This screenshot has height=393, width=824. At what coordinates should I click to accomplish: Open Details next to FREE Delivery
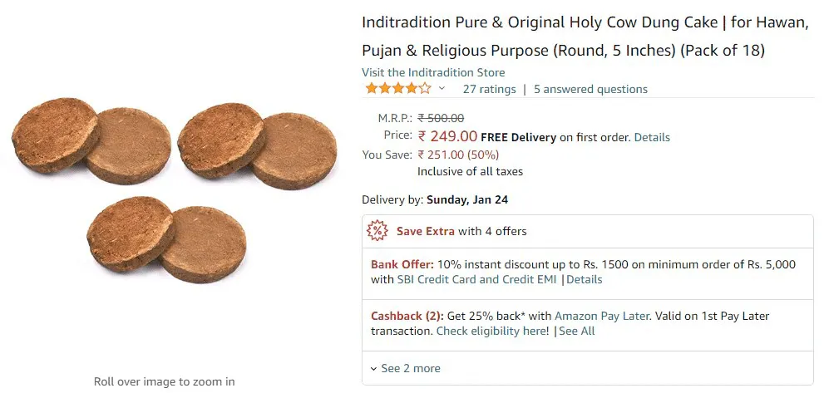[x=652, y=137]
